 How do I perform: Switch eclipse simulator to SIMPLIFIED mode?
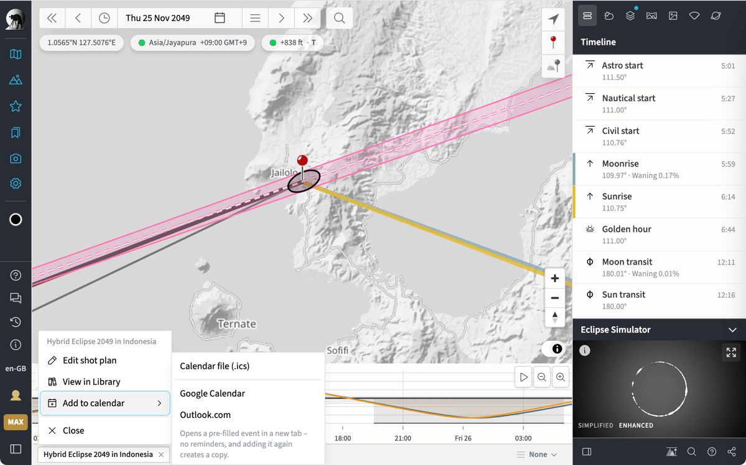point(596,425)
